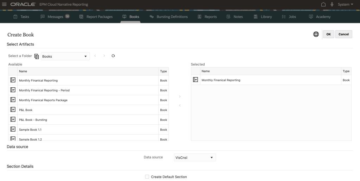
Task: Switch to the Report Packages tab
Action: 96,17
